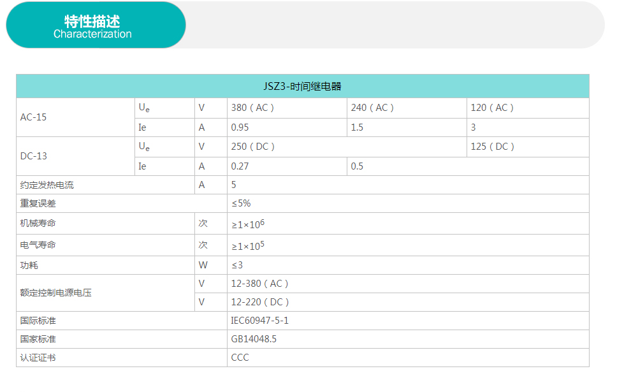Viewport: 631px width, 392px height.
Task: Select the 12-220 (DC) voltage range
Action: (x=259, y=302)
